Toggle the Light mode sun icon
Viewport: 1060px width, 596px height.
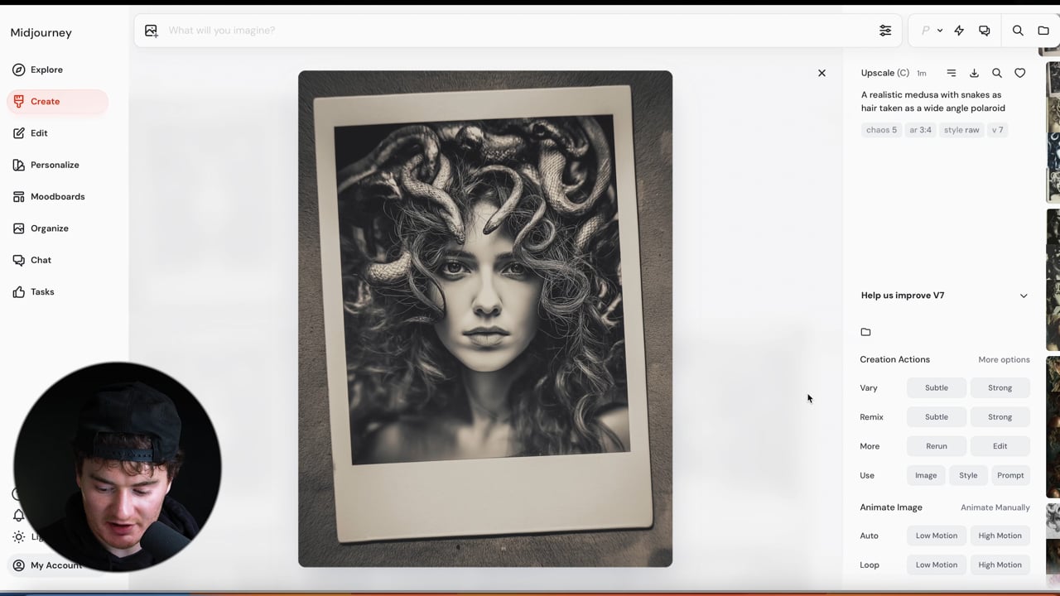click(x=18, y=536)
